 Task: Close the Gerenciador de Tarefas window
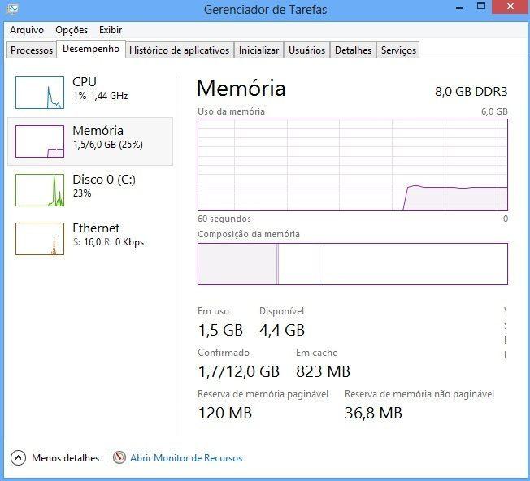pyautogui.click(x=510, y=8)
